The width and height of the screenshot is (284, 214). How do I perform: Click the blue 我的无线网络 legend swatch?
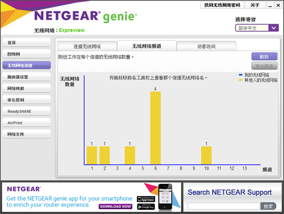pos(241,75)
